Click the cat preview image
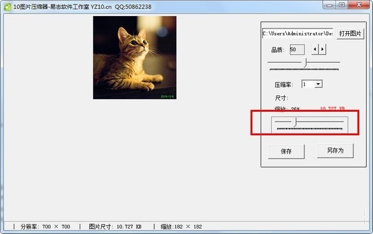 point(135,58)
